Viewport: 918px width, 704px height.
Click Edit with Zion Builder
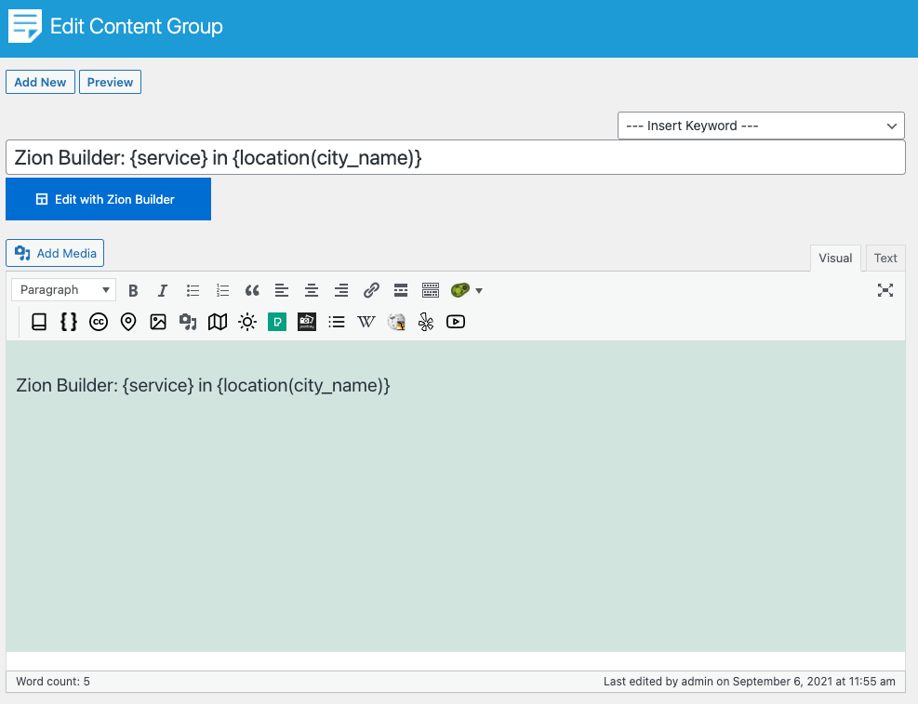tap(108, 199)
